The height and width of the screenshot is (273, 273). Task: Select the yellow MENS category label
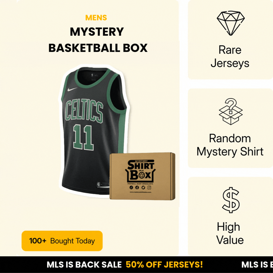pos(96,18)
